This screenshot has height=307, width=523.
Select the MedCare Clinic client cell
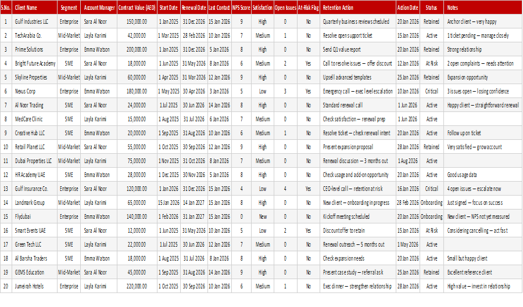coord(34,119)
